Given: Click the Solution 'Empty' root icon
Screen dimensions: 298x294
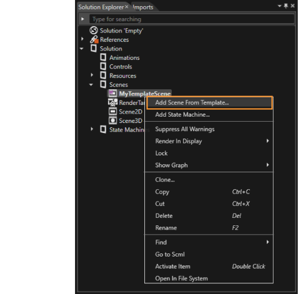Looking at the screenshot, I should tap(94, 31).
